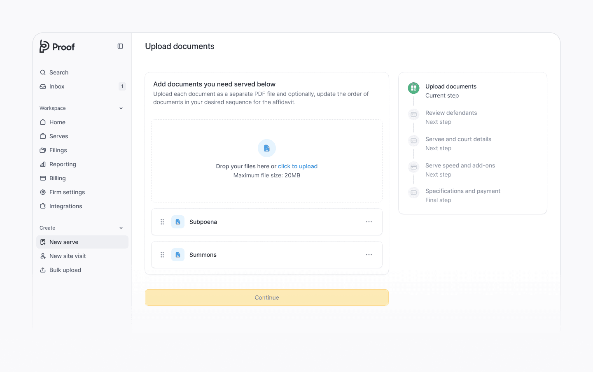Image resolution: width=593 pixels, height=372 pixels.
Task: Collapse the Create section
Action: tap(121, 228)
